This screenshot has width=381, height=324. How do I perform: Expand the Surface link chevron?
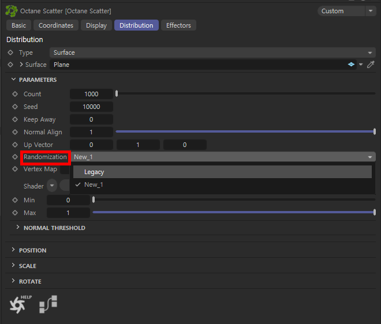21,65
